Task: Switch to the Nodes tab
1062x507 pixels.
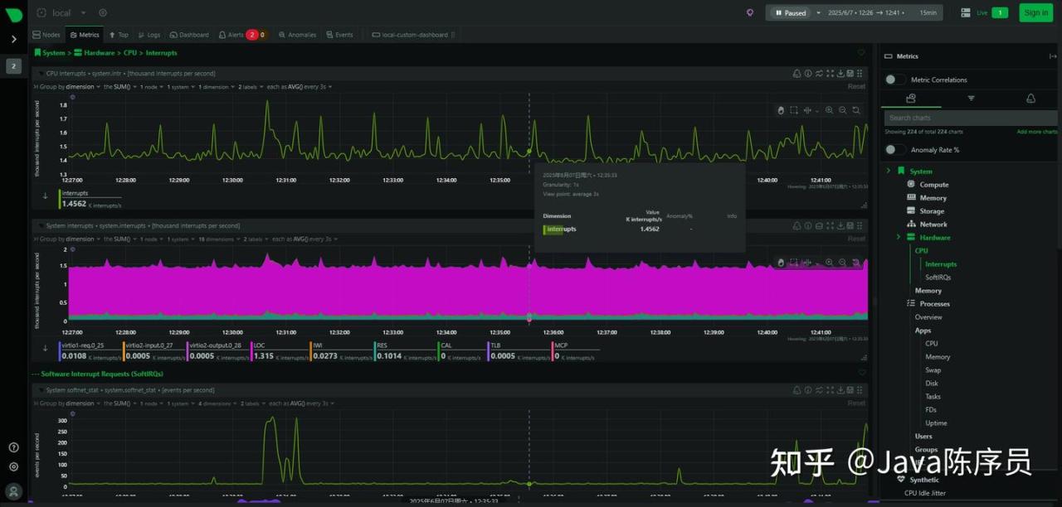Action: (x=46, y=35)
